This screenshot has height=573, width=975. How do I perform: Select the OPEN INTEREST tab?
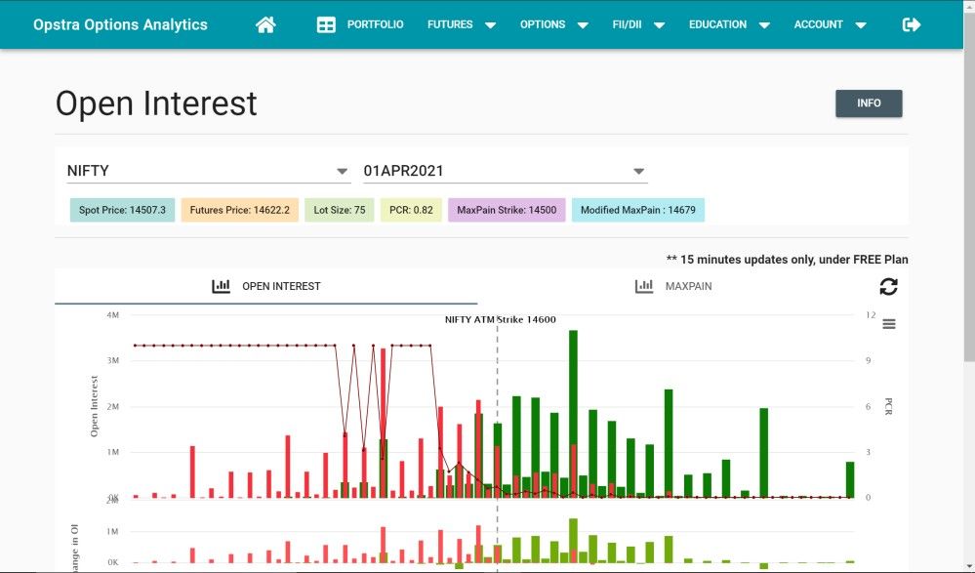click(281, 286)
